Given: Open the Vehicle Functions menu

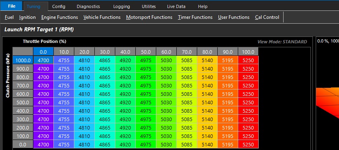Looking at the screenshot, I should coord(102,17).
